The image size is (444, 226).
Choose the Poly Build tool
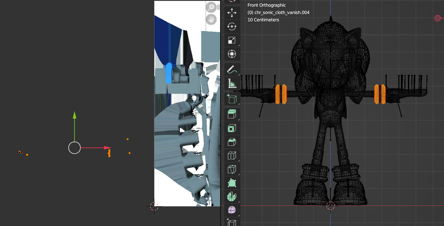point(232,183)
